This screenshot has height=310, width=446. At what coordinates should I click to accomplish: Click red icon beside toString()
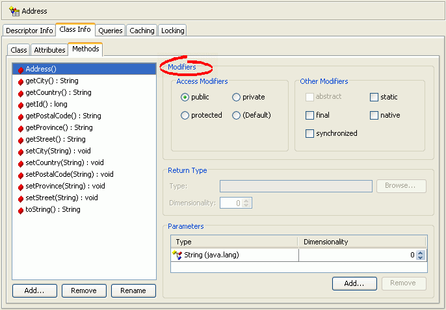[x=21, y=210]
